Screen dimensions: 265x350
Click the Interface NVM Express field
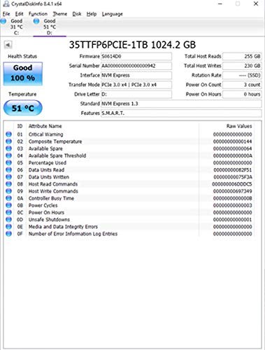coord(136,75)
